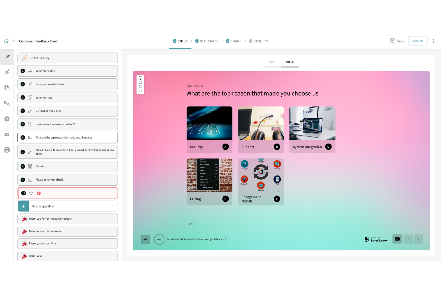Navigate to the SHARE step

(236, 41)
